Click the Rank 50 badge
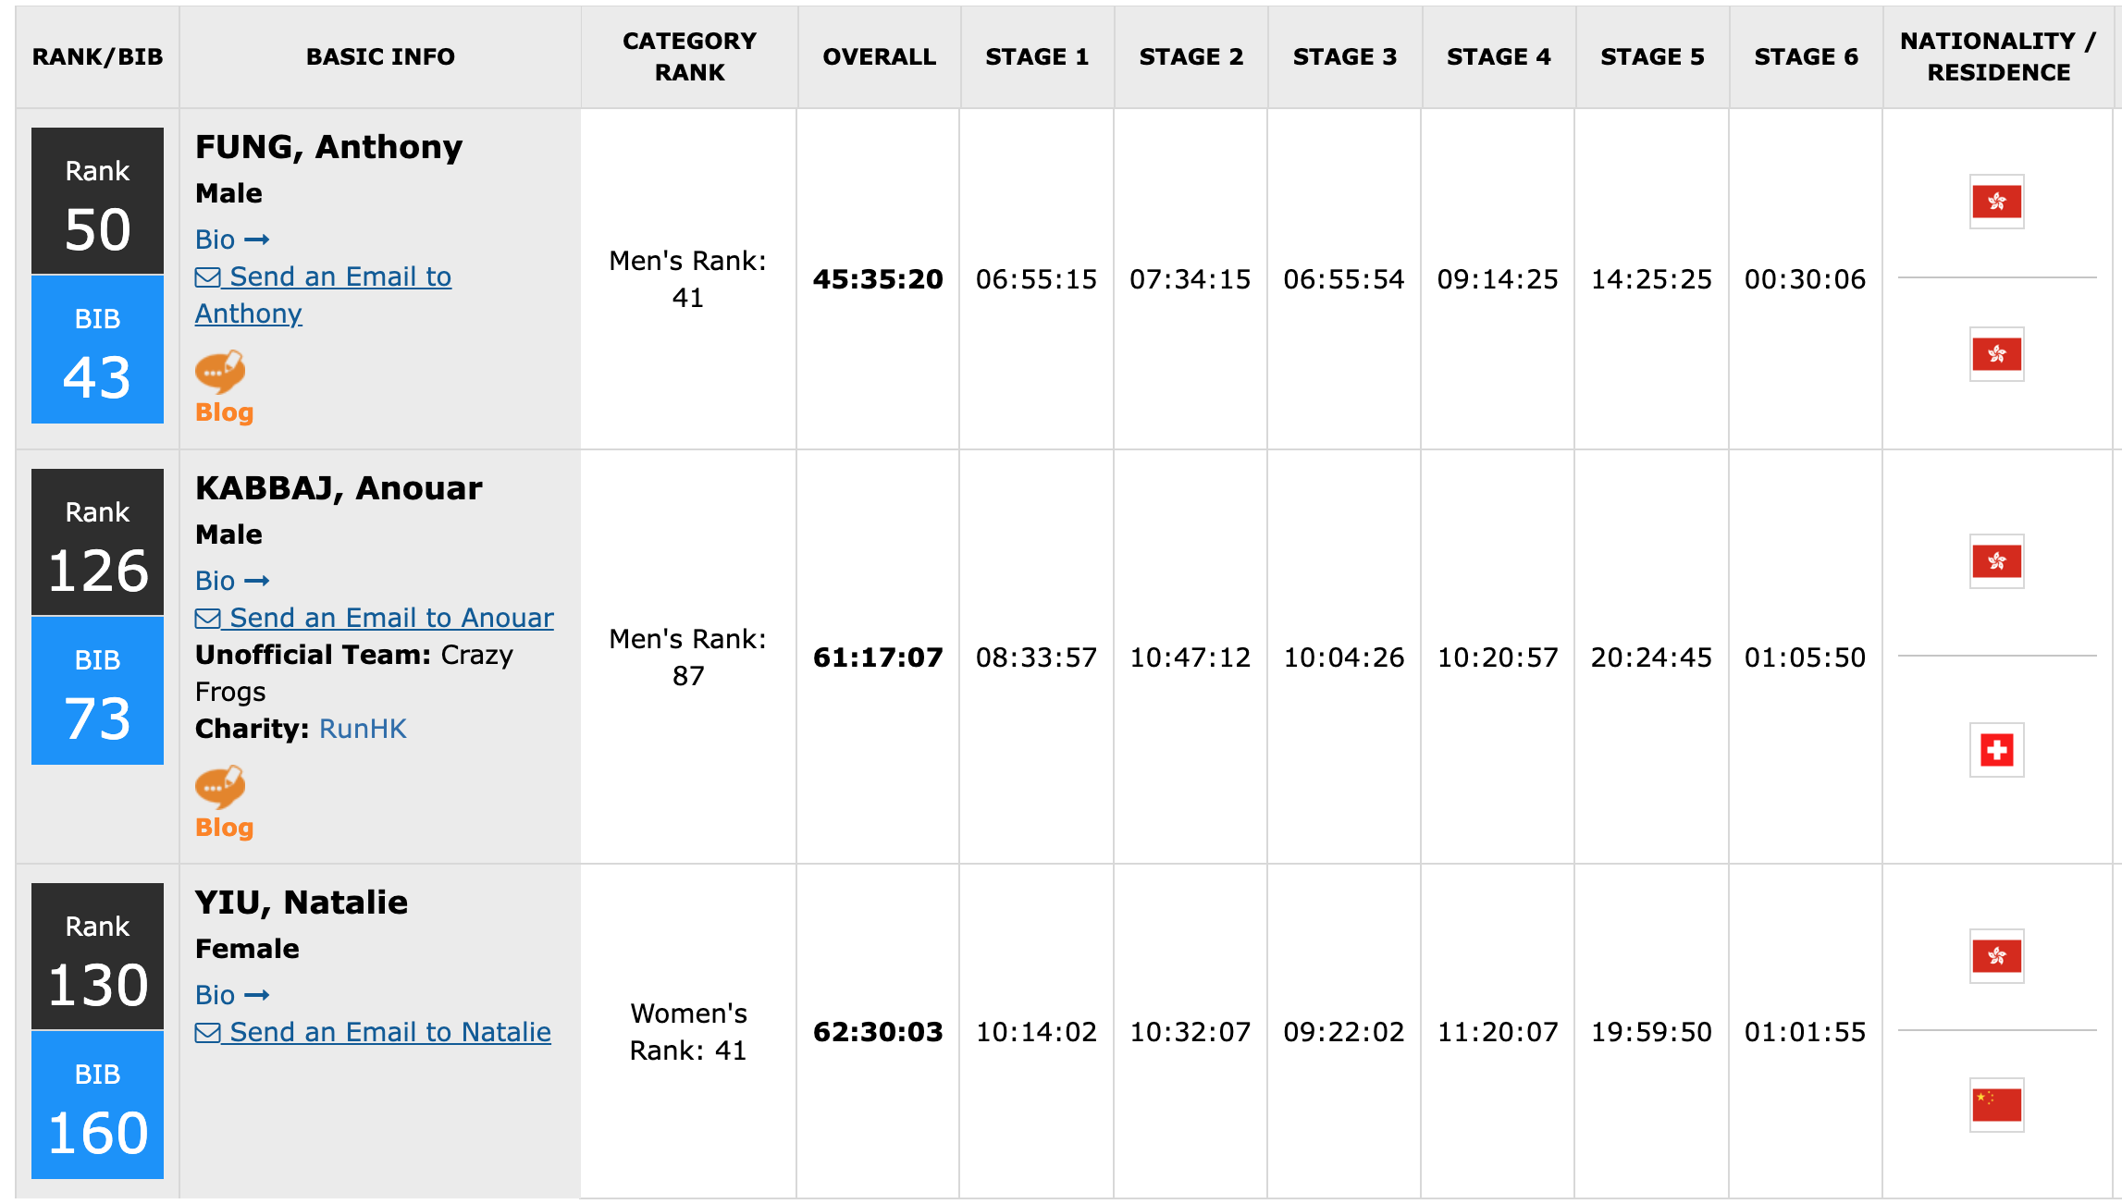The image size is (2122, 1204). pyautogui.click(x=97, y=202)
